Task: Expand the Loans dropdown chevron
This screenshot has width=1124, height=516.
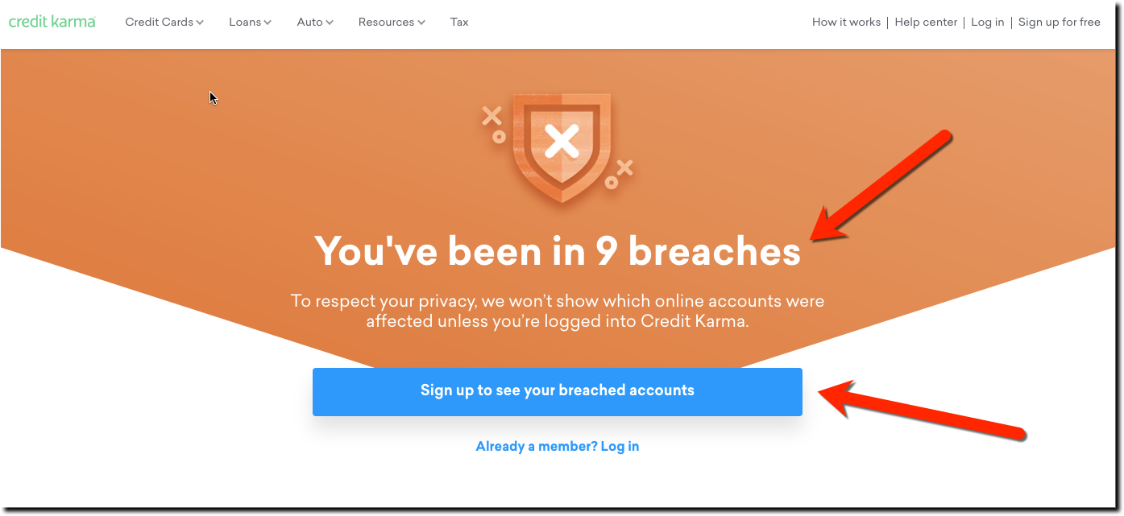Action: (268, 23)
